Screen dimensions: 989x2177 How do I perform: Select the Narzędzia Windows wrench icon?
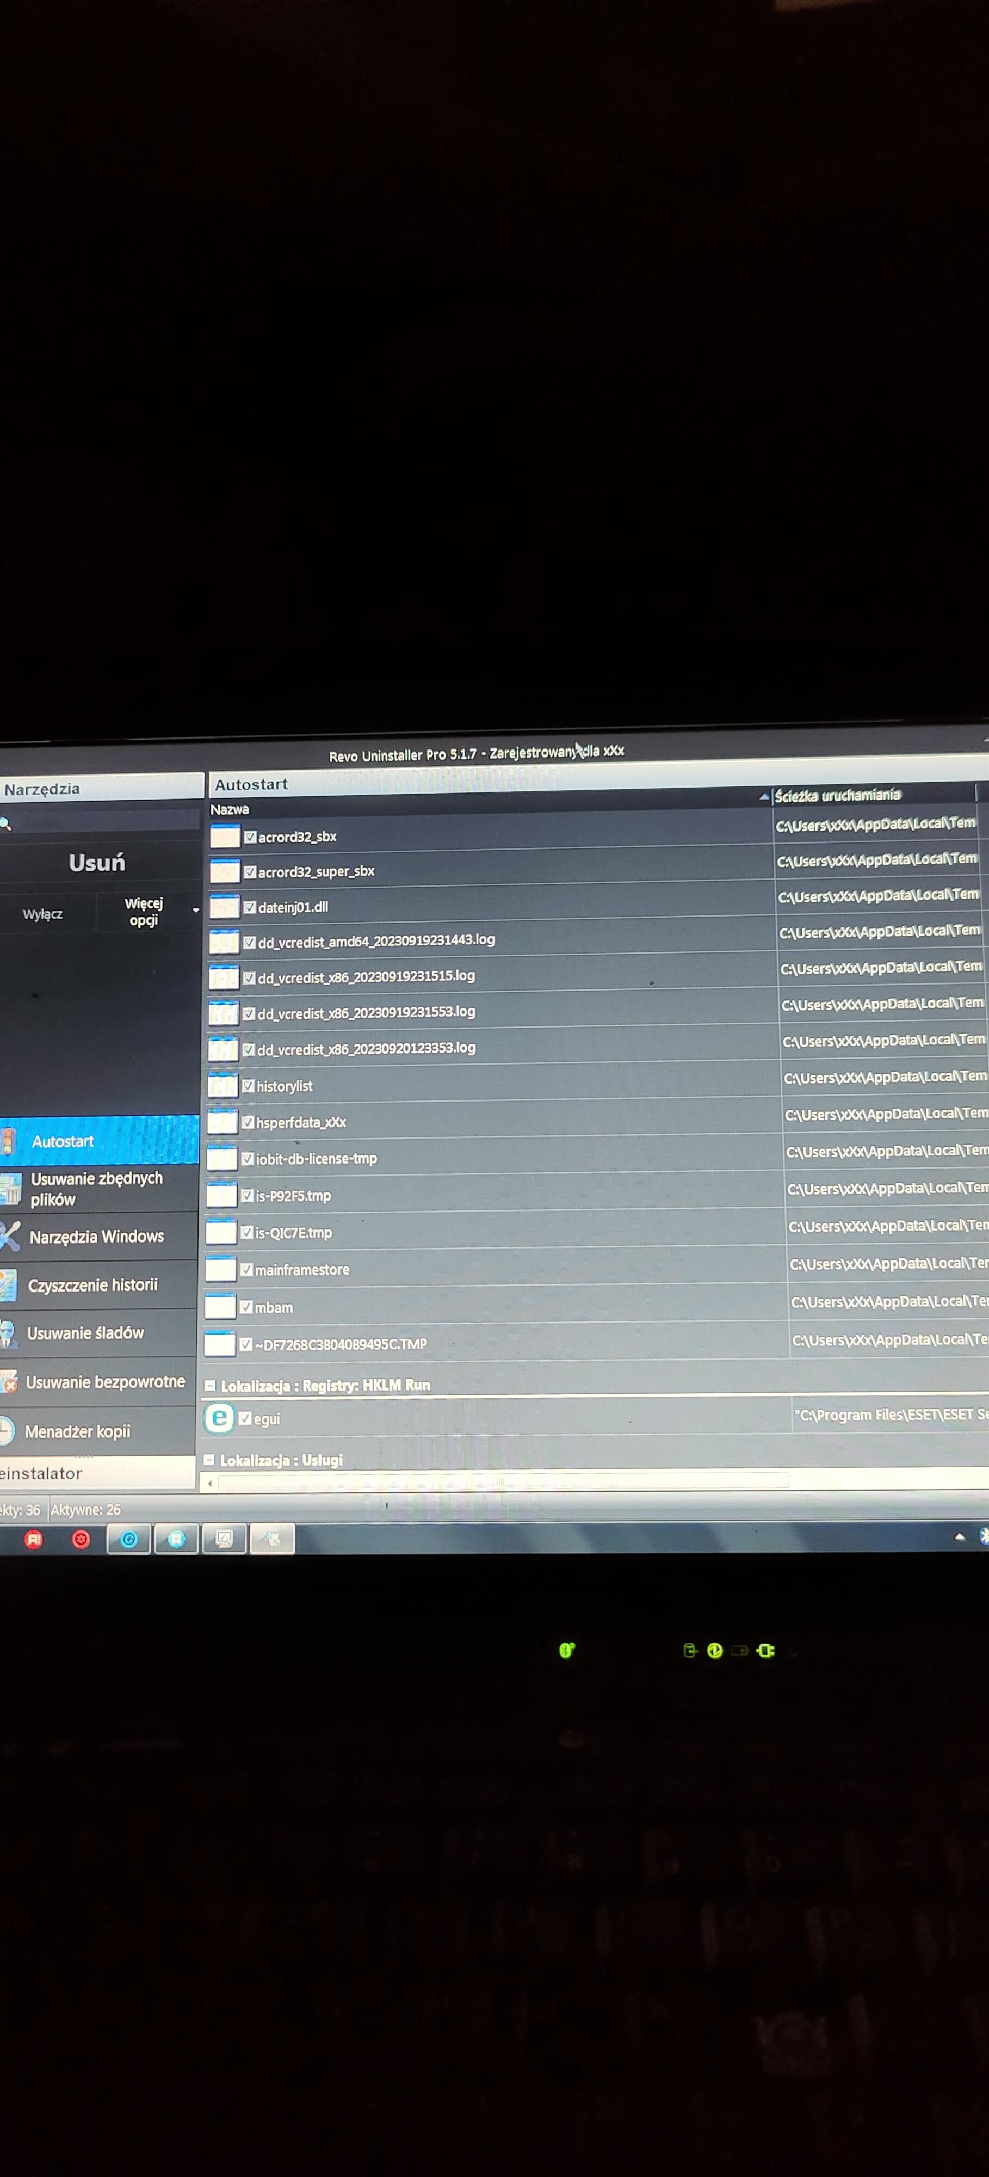(x=9, y=1237)
